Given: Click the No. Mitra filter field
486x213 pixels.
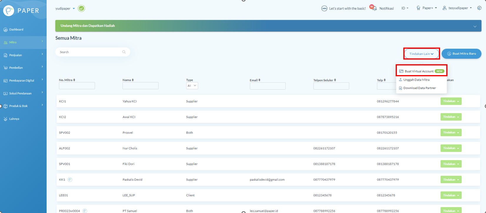Looking at the screenshot, I should [x=77, y=86].
